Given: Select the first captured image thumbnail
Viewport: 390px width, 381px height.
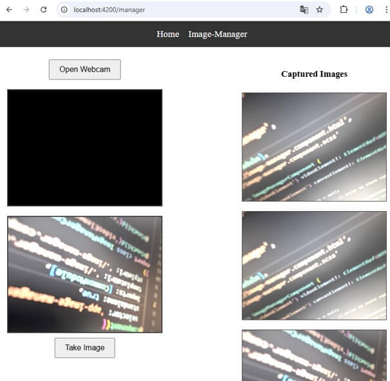Looking at the screenshot, I should [314, 147].
